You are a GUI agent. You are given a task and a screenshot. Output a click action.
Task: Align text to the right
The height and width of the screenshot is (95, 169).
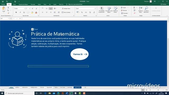[51, 12]
